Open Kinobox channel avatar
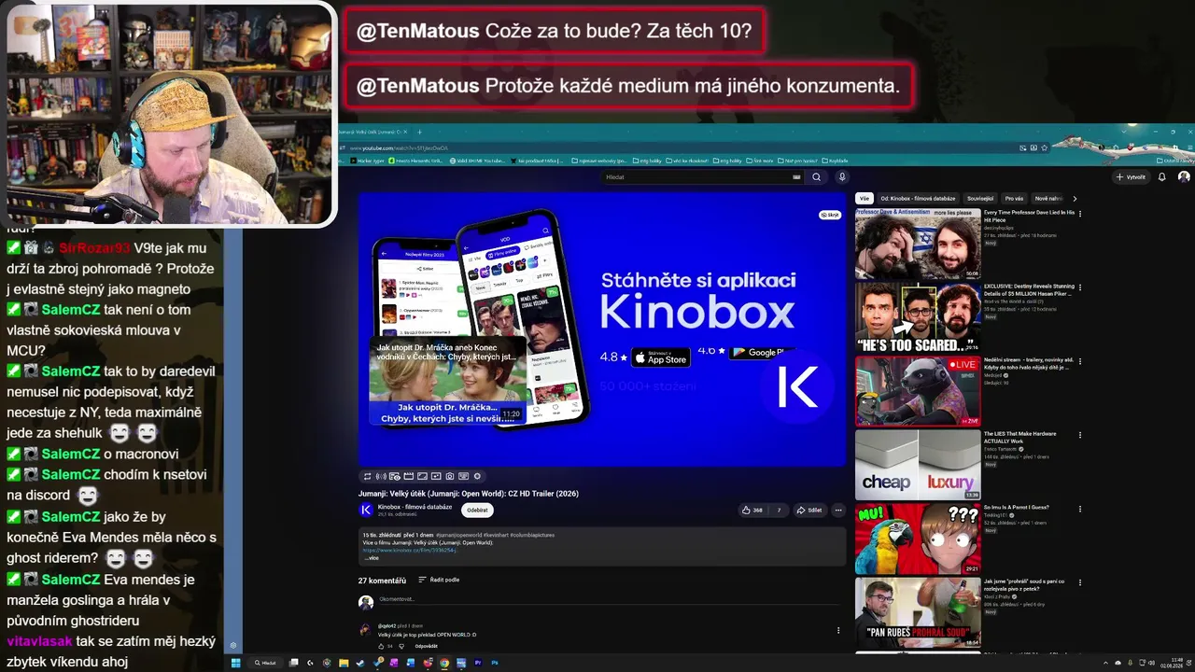 point(366,510)
